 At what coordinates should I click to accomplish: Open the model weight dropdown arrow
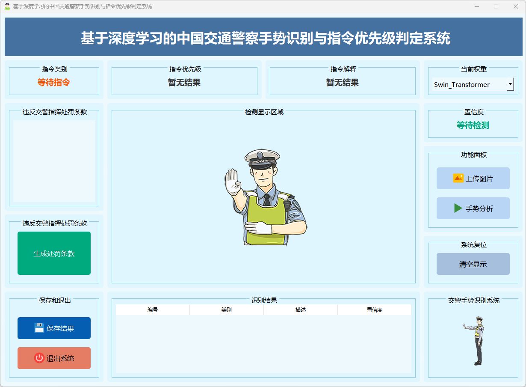pyautogui.click(x=510, y=84)
